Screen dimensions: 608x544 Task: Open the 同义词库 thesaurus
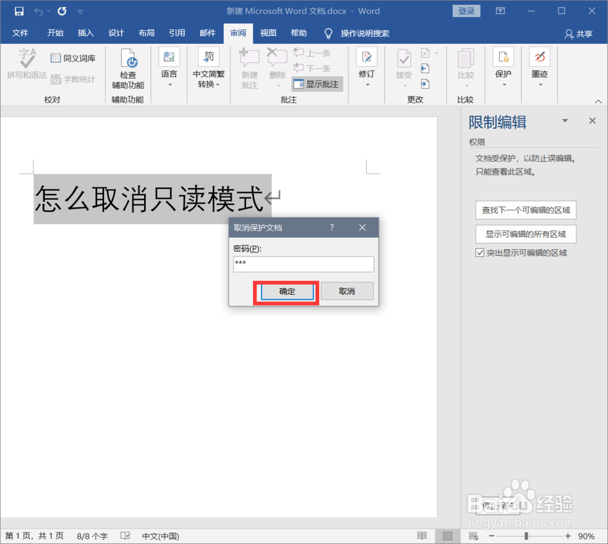click(x=73, y=58)
